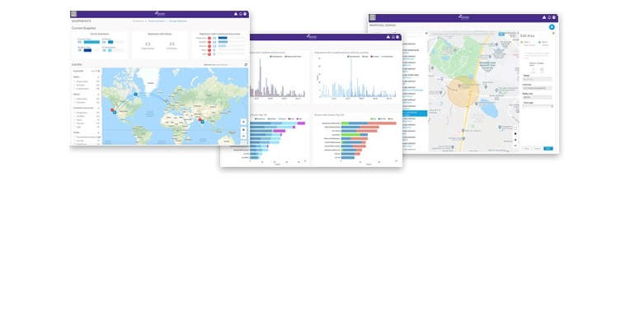This screenshot has width=635, height=329.
Task: Click alert triangle icon in Shipments header
Action: (235, 14)
